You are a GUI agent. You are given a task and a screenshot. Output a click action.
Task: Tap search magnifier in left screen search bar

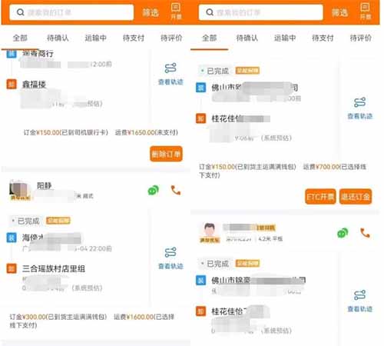[20, 12]
